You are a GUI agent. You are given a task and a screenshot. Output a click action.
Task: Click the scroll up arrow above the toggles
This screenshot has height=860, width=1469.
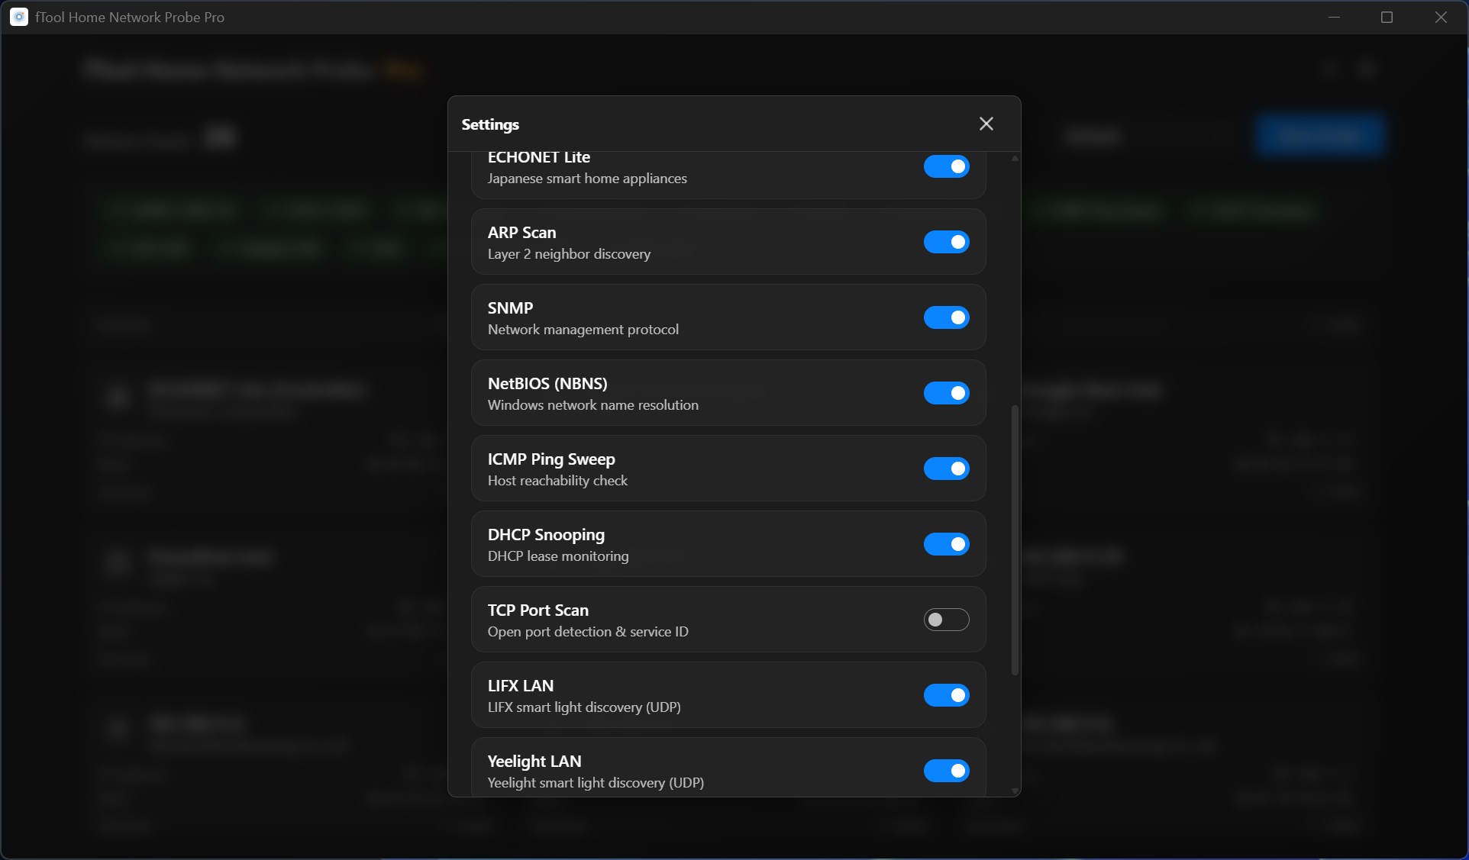click(1014, 157)
